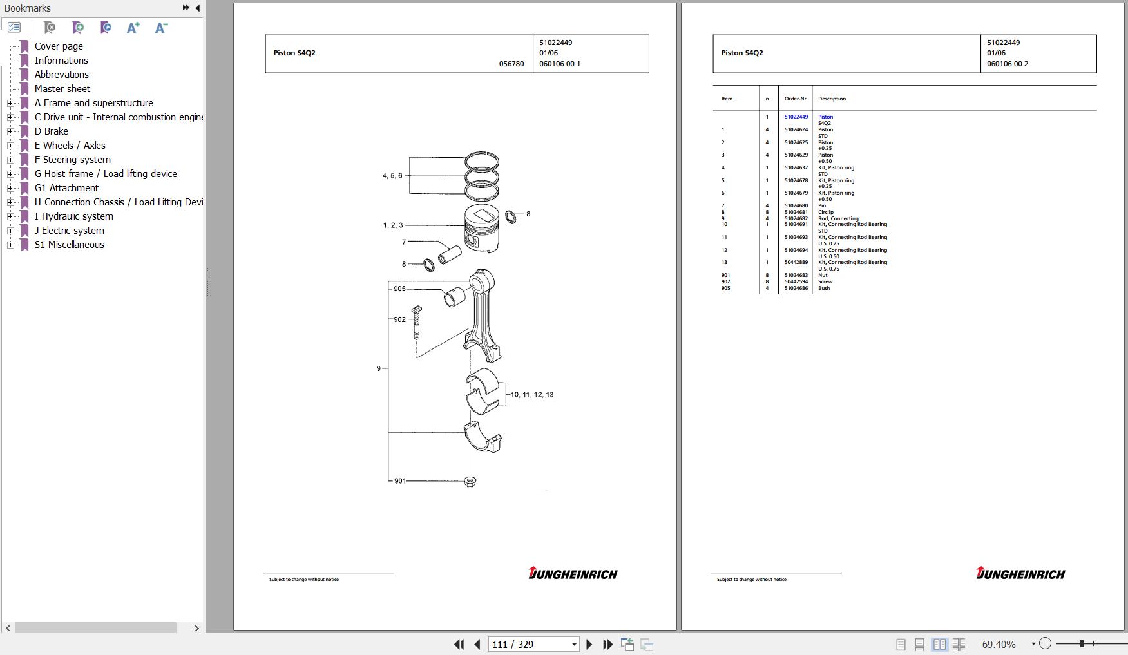Expand the G Hoist frame bookmark
The image size is (1128, 655).
click(10, 174)
